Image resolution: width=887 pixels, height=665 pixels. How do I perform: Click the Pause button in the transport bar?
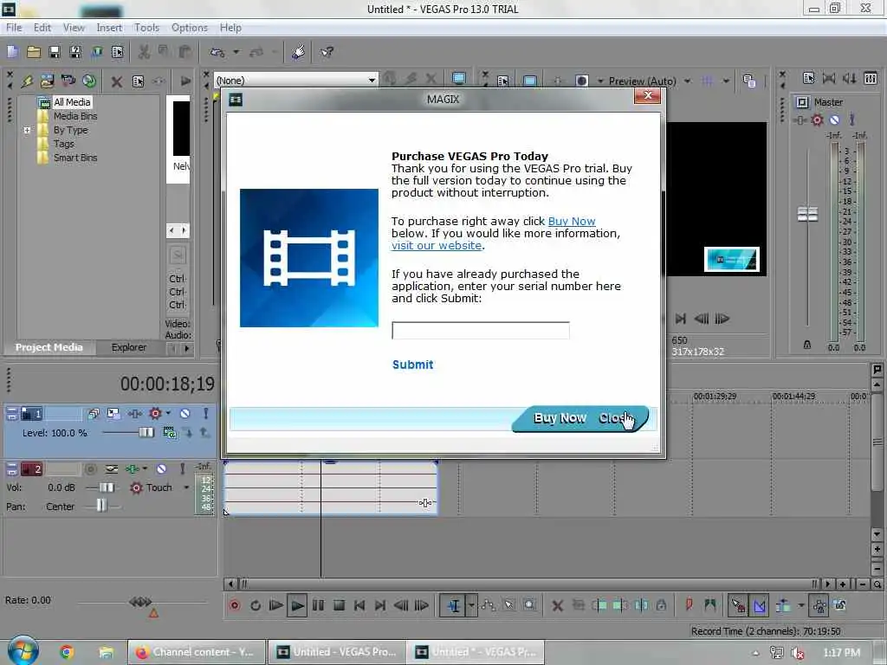tap(319, 605)
